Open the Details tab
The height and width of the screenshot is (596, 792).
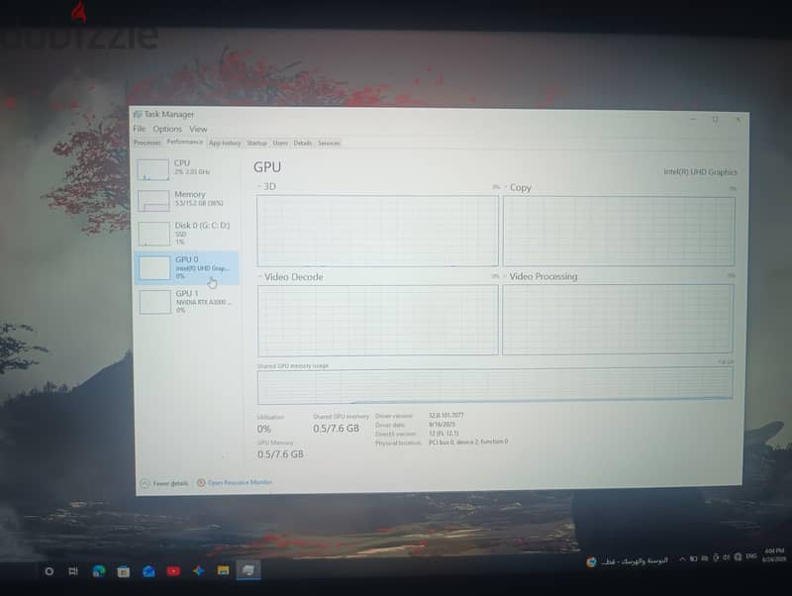point(303,143)
